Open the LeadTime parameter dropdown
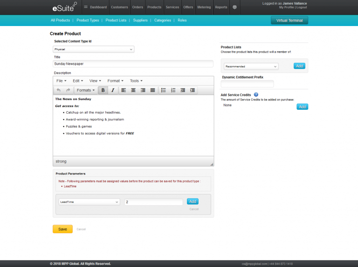This screenshot has width=358, height=267. (x=89, y=202)
